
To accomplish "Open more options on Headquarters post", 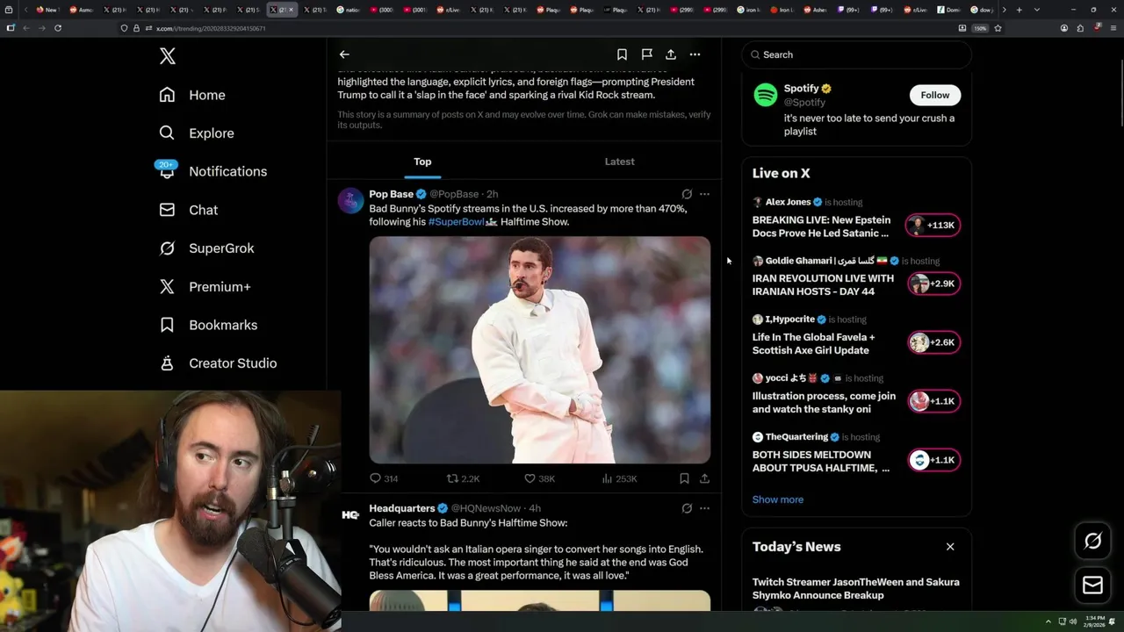I will coord(704,508).
